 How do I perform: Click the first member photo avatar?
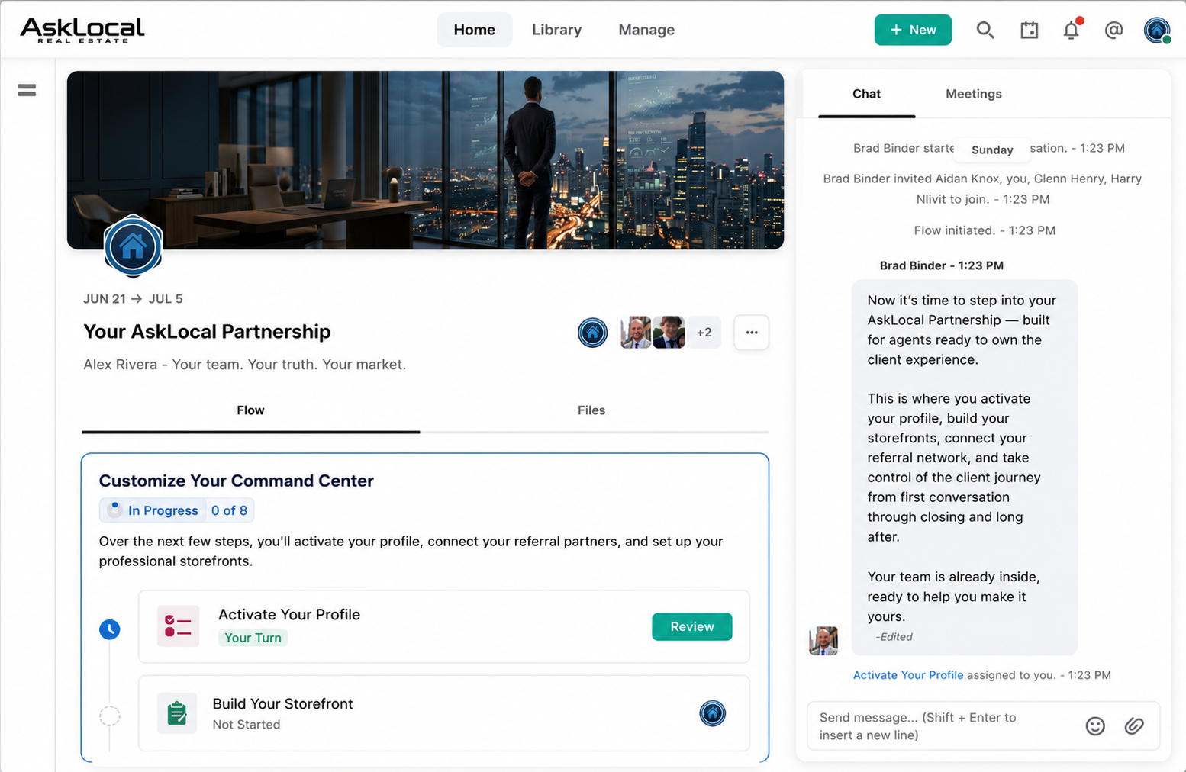point(635,333)
